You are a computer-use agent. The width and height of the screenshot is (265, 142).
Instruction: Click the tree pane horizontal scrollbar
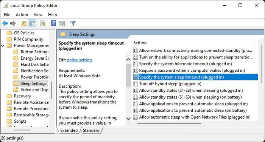click(x=22, y=130)
